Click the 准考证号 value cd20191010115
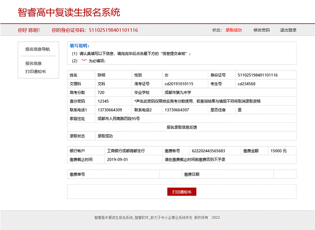 point(179,84)
